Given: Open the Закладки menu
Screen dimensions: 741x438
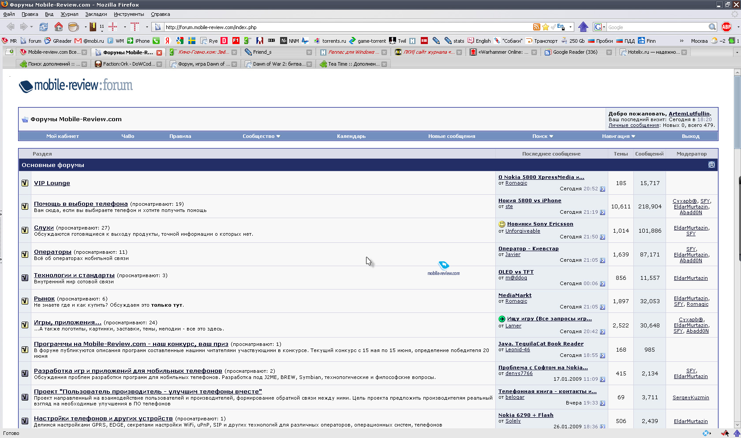Looking at the screenshot, I should [x=96, y=14].
